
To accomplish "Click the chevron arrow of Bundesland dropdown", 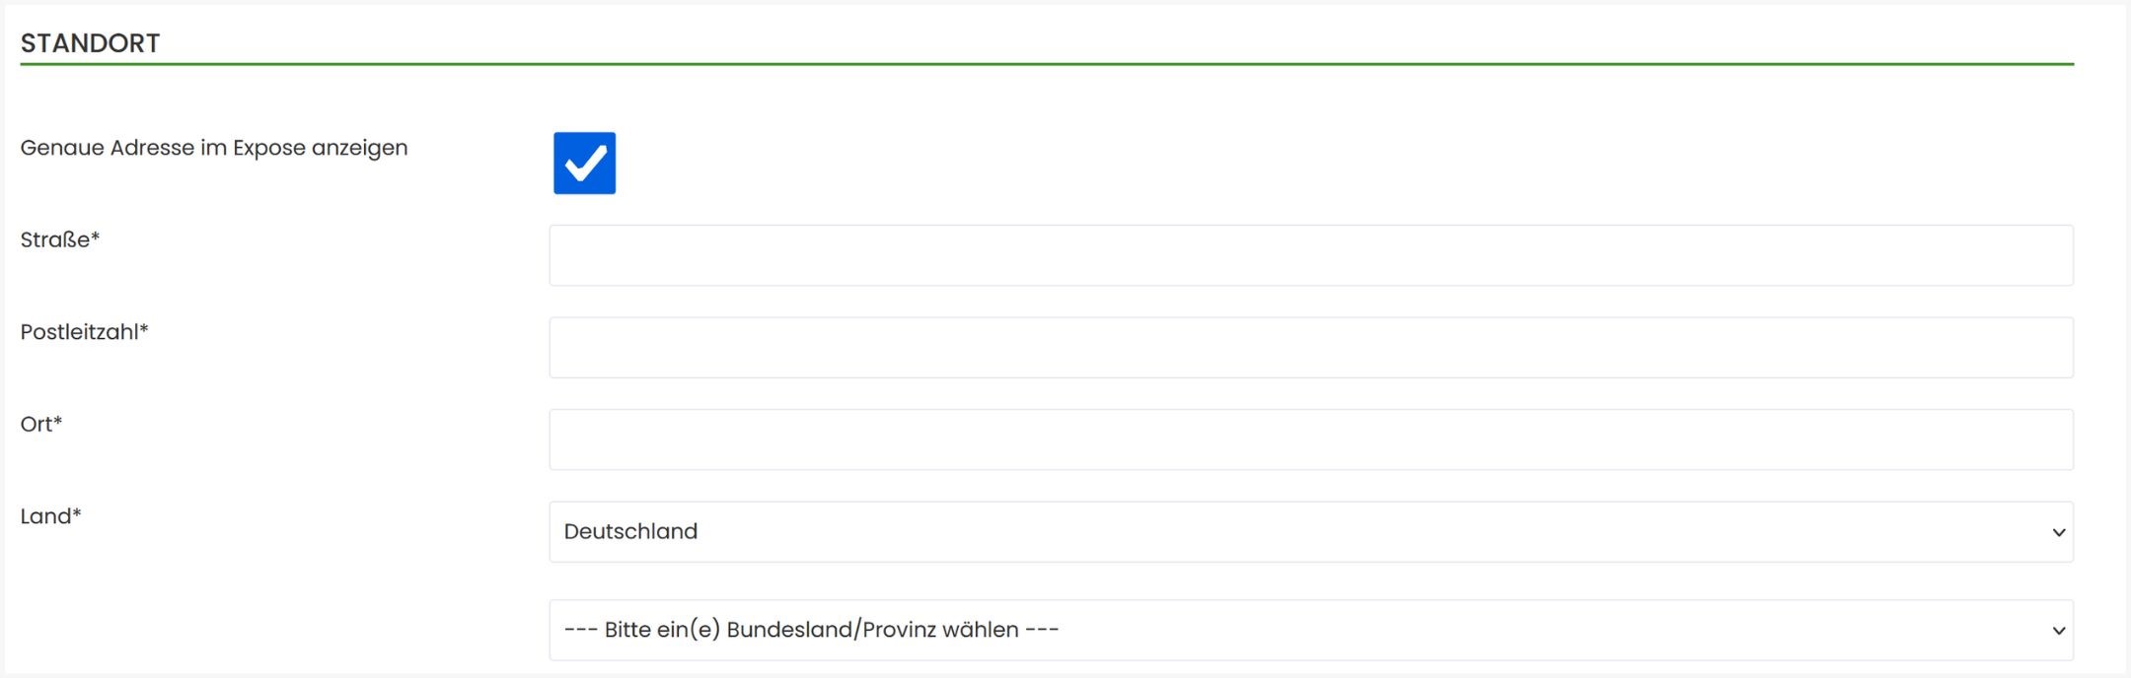I will click(2058, 632).
